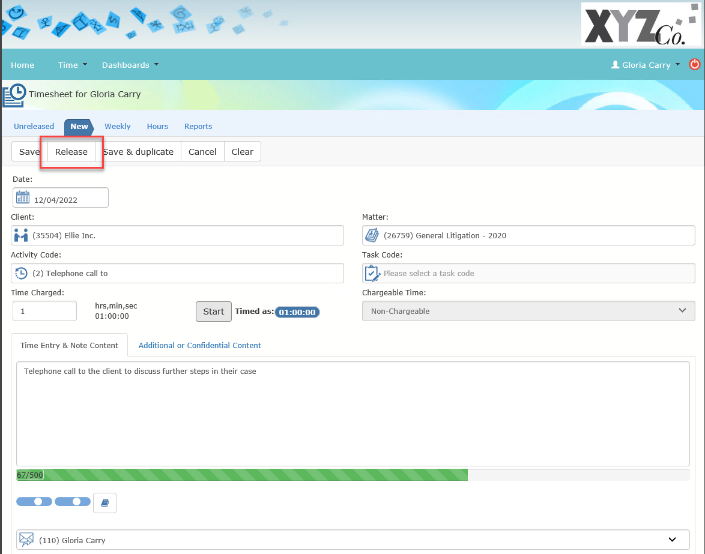Screen dimensions: 705x554
Task: Click the XYZ Co. logo
Action: click(x=641, y=24)
